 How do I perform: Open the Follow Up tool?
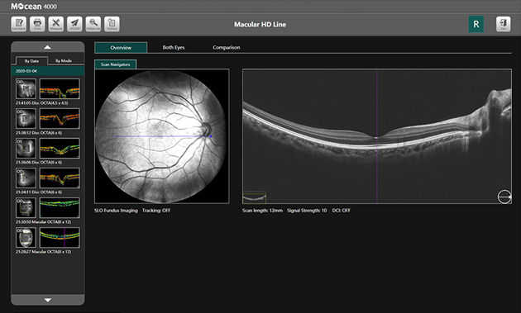[x=93, y=24]
